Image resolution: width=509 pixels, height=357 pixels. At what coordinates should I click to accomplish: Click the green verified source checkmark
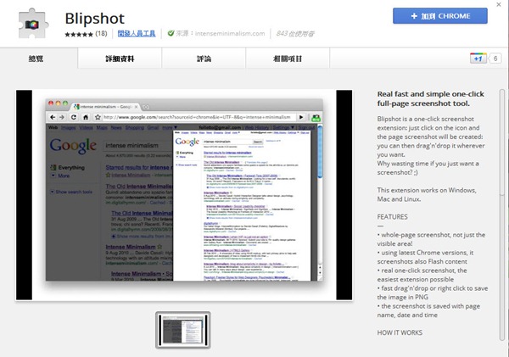pyautogui.click(x=171, y=33)
